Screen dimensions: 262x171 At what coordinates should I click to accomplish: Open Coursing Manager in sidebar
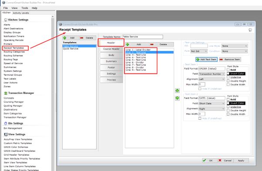click(13, 102)
